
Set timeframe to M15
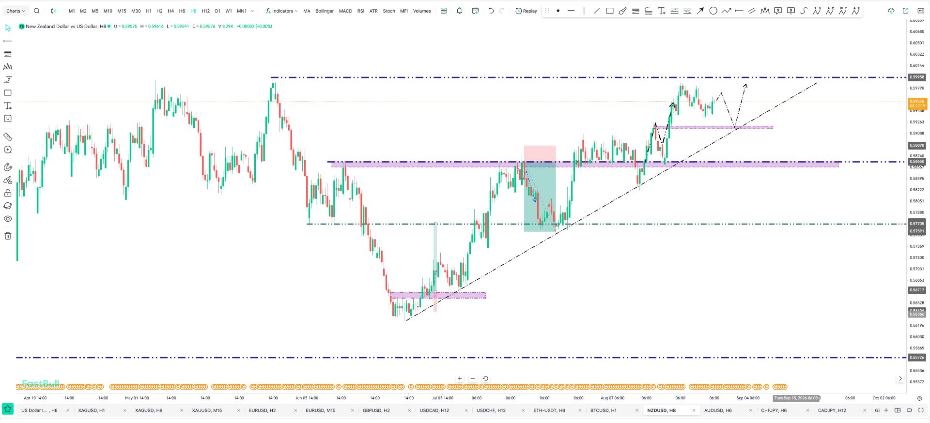coord(122,11)
